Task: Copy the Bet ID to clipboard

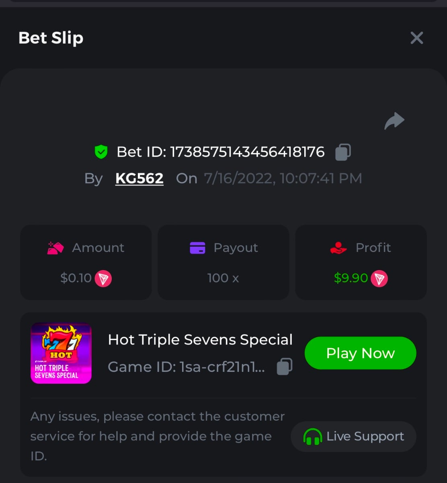Action: [343, 152]
